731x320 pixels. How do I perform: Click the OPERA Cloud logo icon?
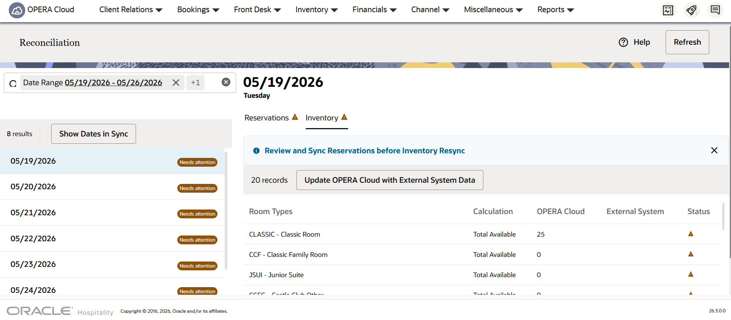point(17,10)
